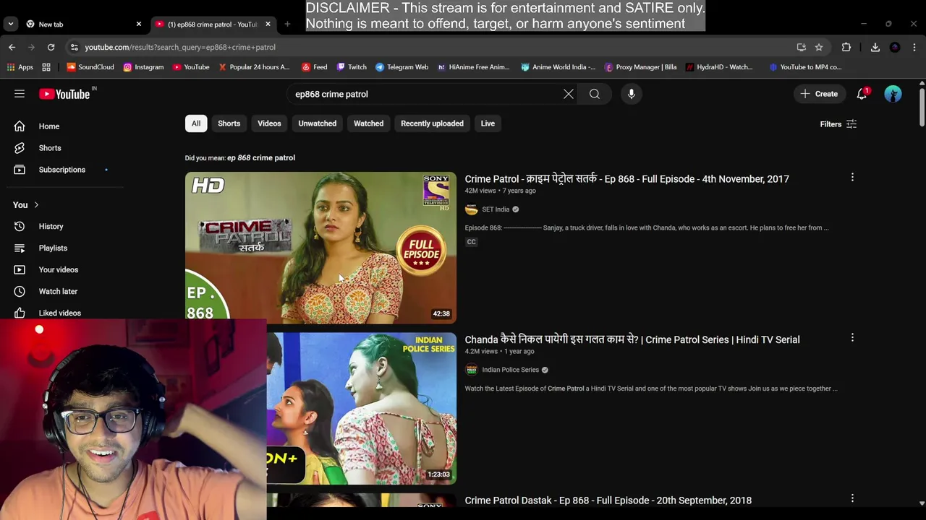
Task: Bookmark this page with the star icon
Action: 819,47
